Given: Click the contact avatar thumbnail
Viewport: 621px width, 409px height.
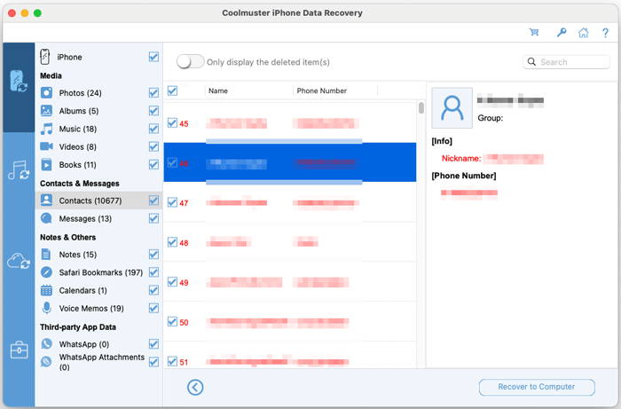Looking at the screenshot, I should (452, 107).
